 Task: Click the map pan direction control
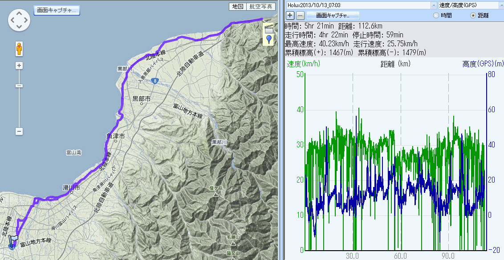(19, 20)
